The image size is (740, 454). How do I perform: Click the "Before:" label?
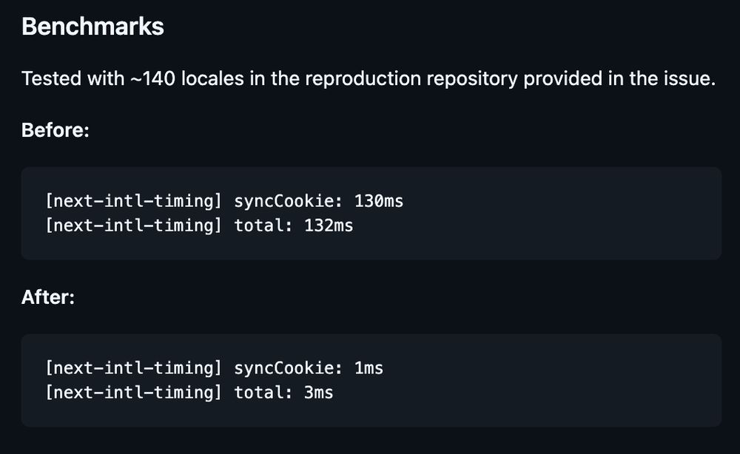coord(55,130)
